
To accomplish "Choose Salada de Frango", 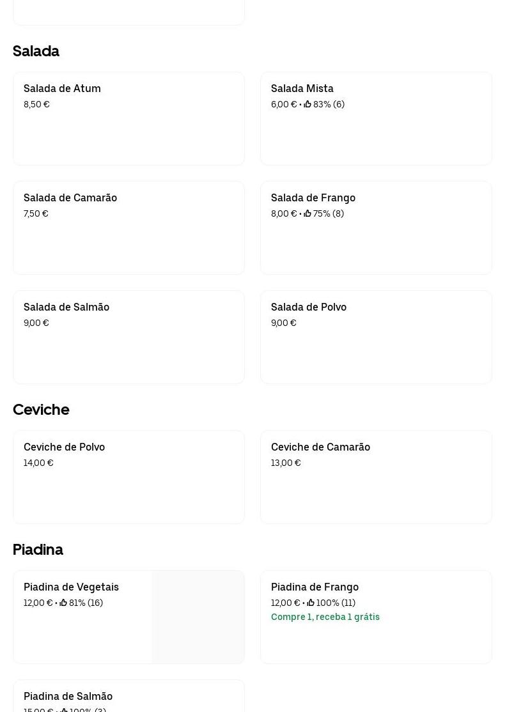I will (x=376, y=228).
